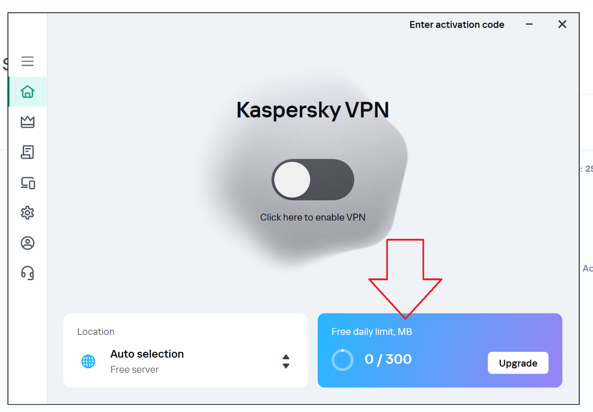Open Settings via the gear icon
Image resolution: width=593 pixels, height=412 pixels.
28,213
